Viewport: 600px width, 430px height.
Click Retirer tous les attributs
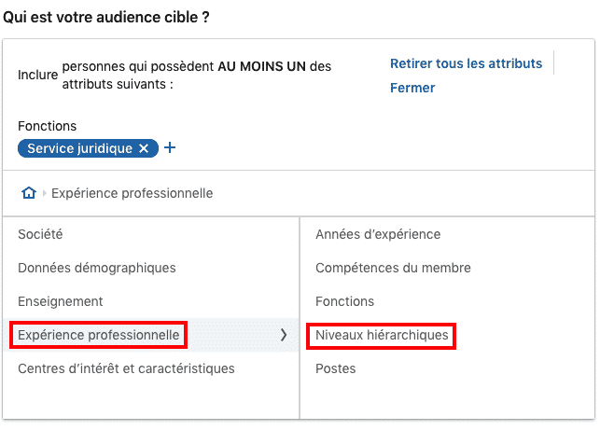tap(466, 63)
